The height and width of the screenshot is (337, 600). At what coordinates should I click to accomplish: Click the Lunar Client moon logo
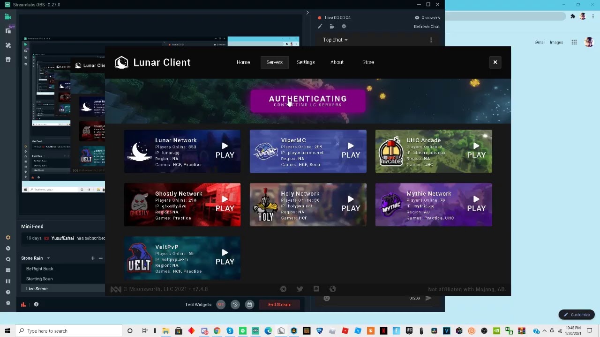(x=121, y=62)
